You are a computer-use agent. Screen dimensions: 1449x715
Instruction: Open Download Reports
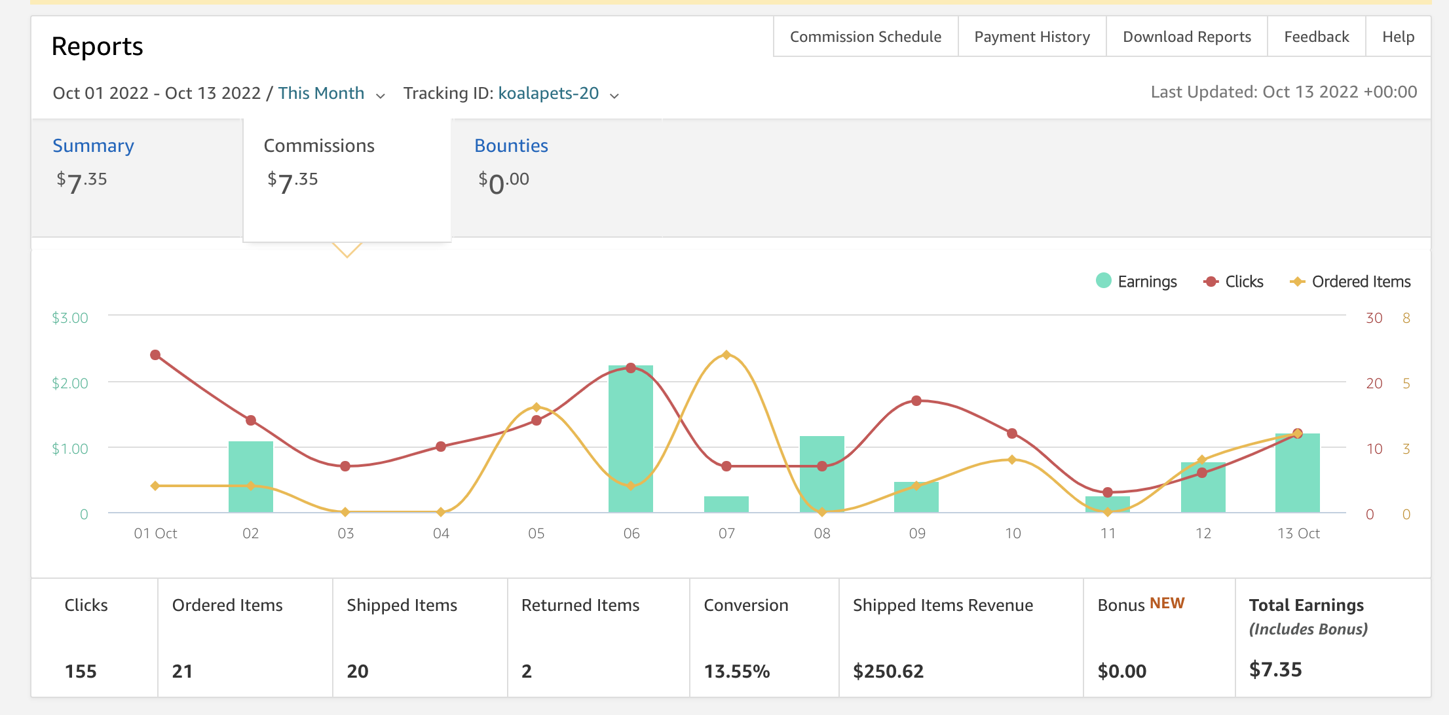coord(1186,37)
